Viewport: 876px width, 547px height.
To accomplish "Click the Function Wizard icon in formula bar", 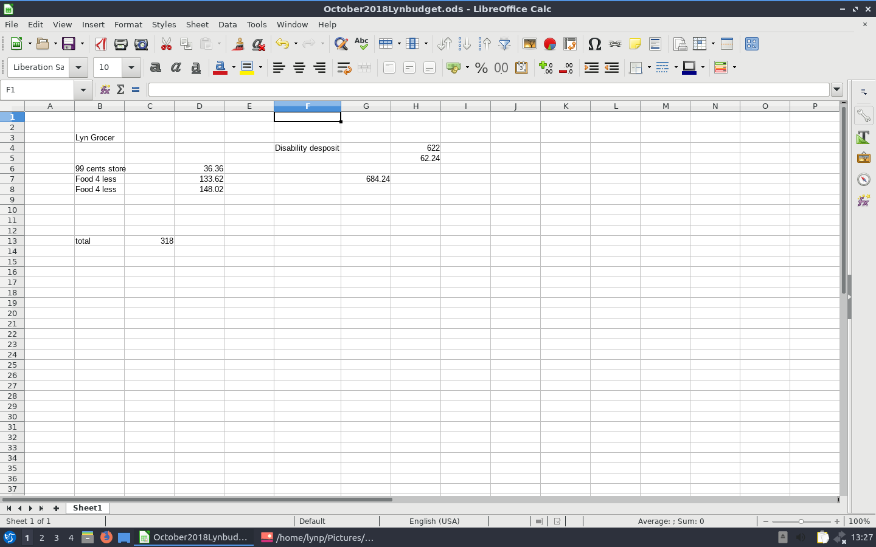I will (105, 90).
